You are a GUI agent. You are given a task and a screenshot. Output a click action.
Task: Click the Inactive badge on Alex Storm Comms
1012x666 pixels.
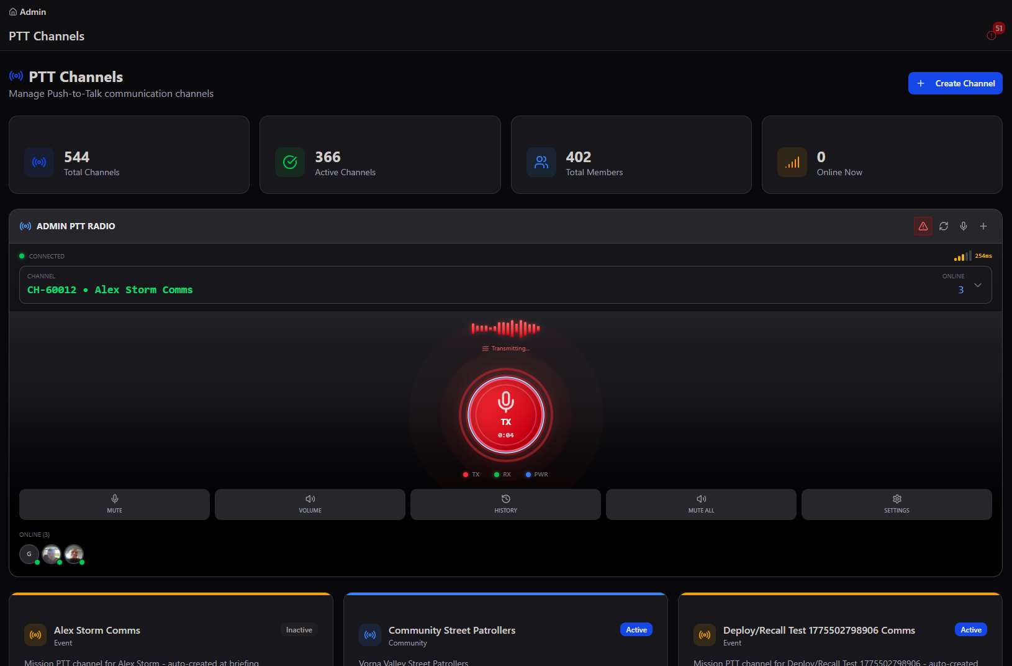(x=299, y=630)
